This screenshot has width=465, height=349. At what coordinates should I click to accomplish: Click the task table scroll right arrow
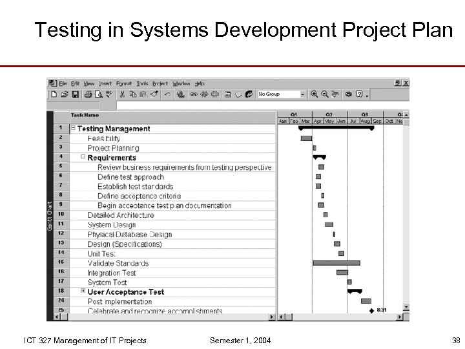pyautogui.click(x=271, y=317)
